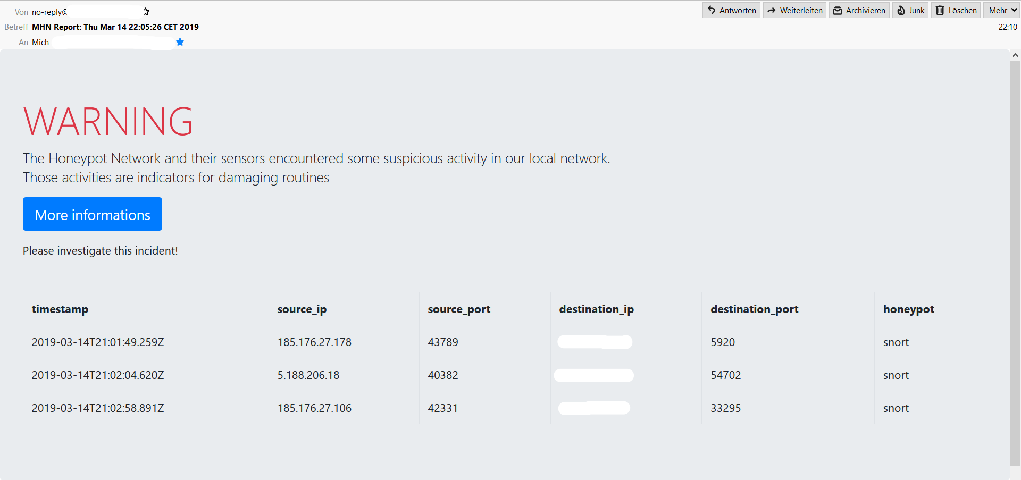Click the scrollbar up arrow
This screenshot has width=1021, height=480.
point(1015,55)
